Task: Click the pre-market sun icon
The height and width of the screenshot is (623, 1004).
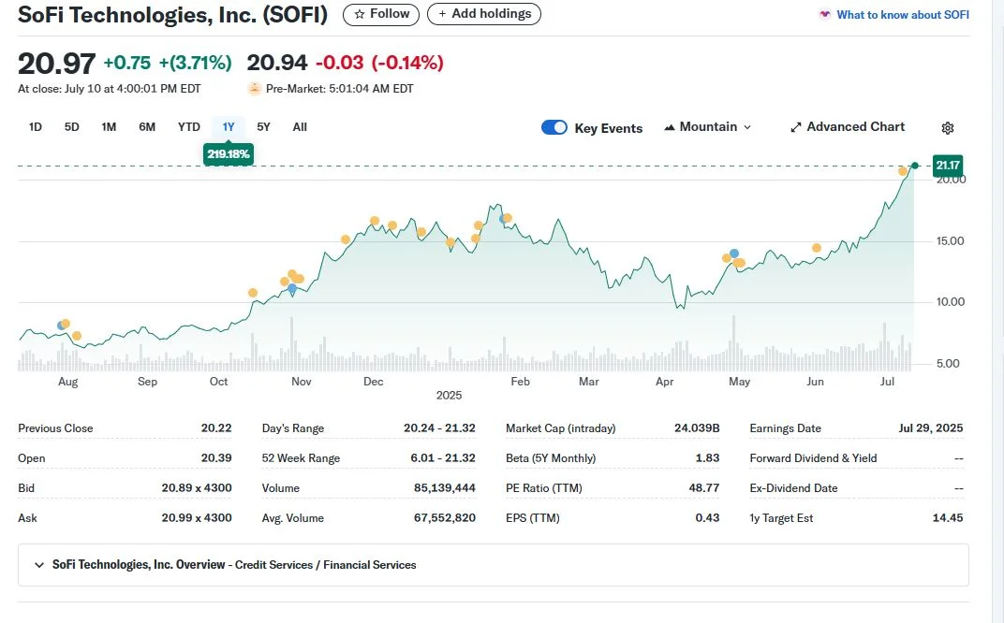Action: tap(254, 89)
